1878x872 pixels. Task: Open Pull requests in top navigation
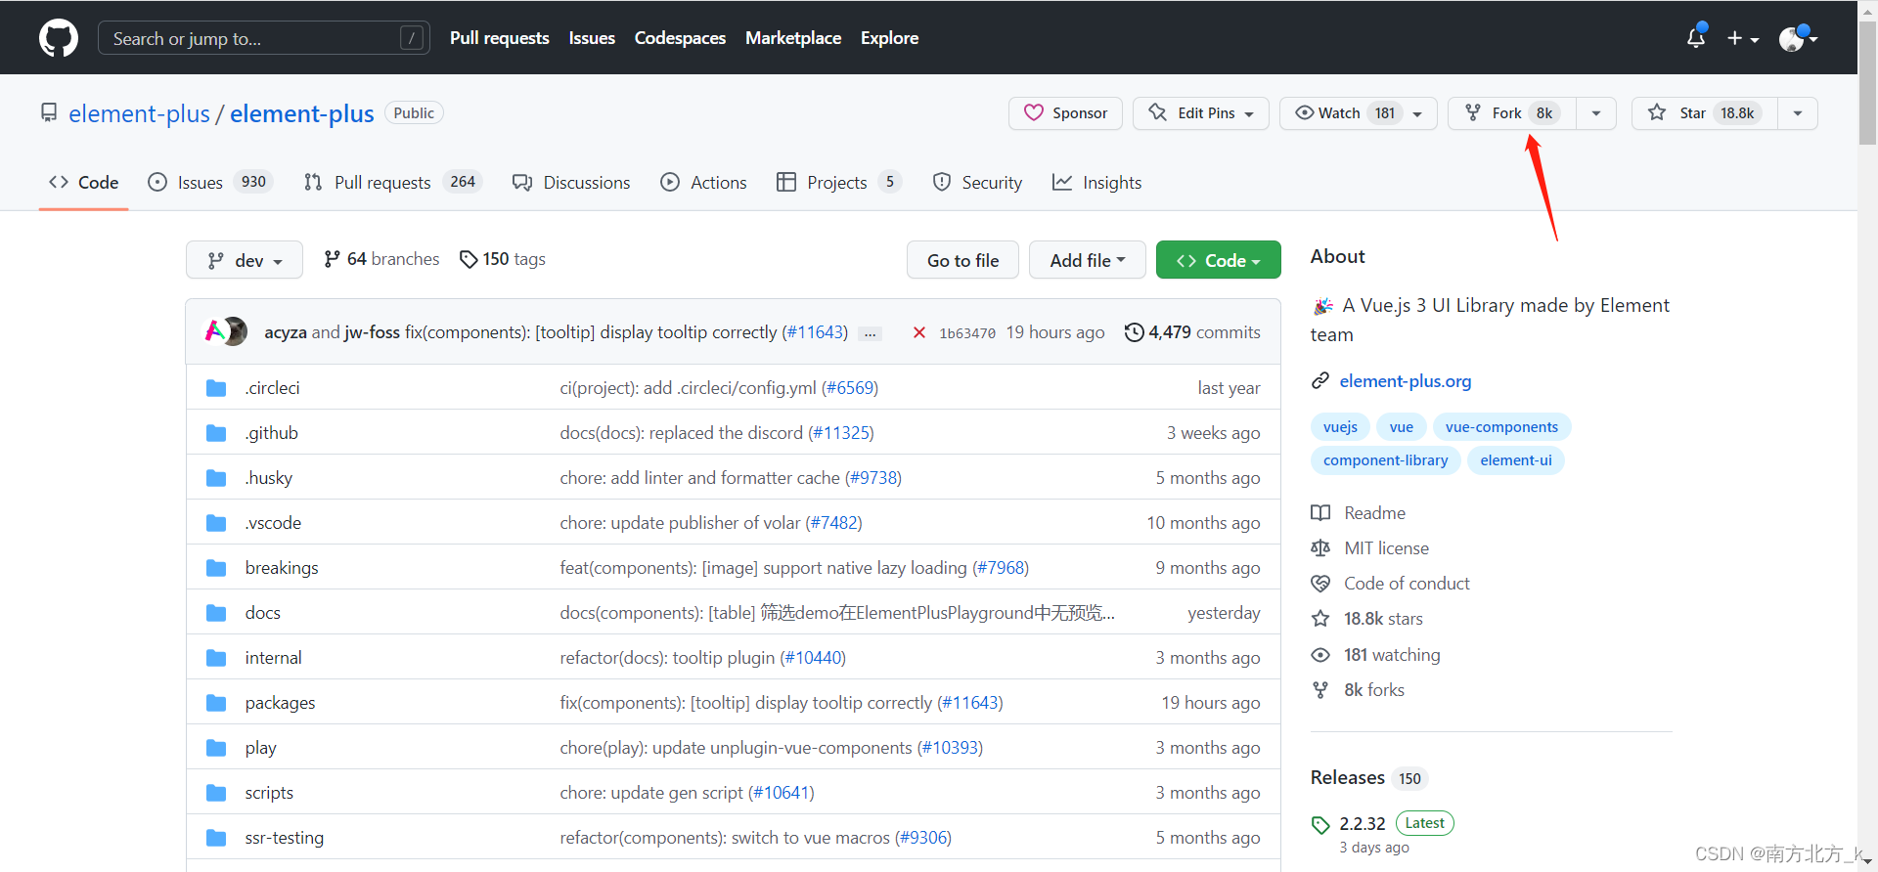pyautogui.click(x=499, y=38)
